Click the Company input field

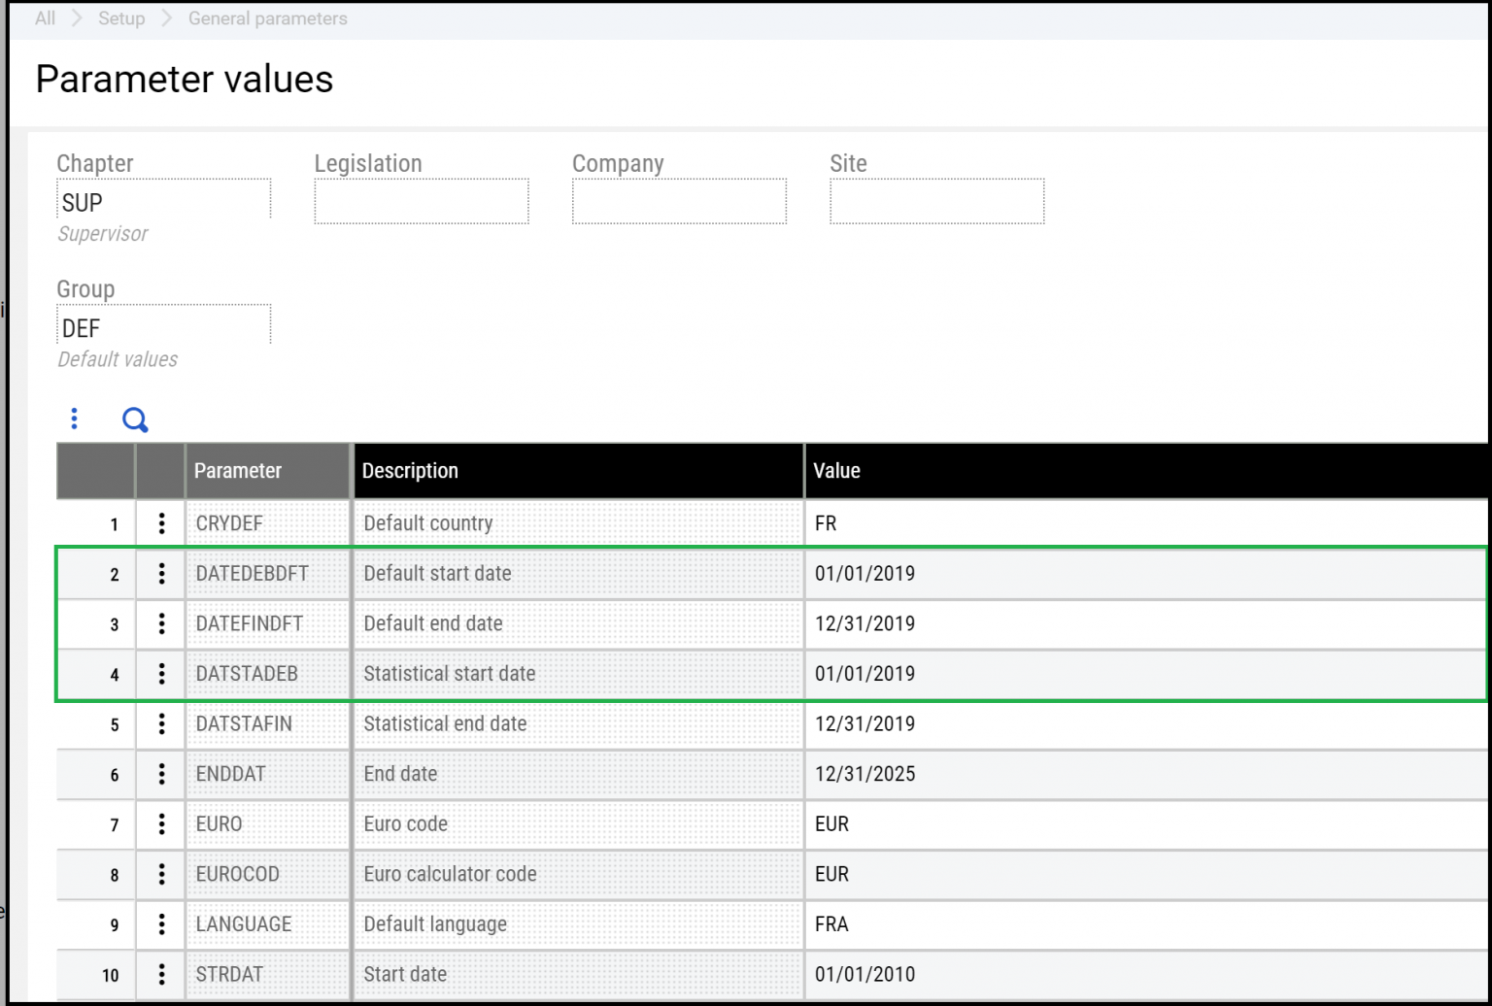pyautogui.click(x=679, y=201)
